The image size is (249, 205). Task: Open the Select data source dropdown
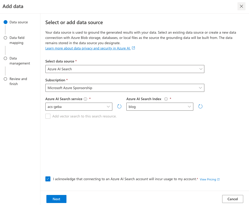click(x=125, y=69)
